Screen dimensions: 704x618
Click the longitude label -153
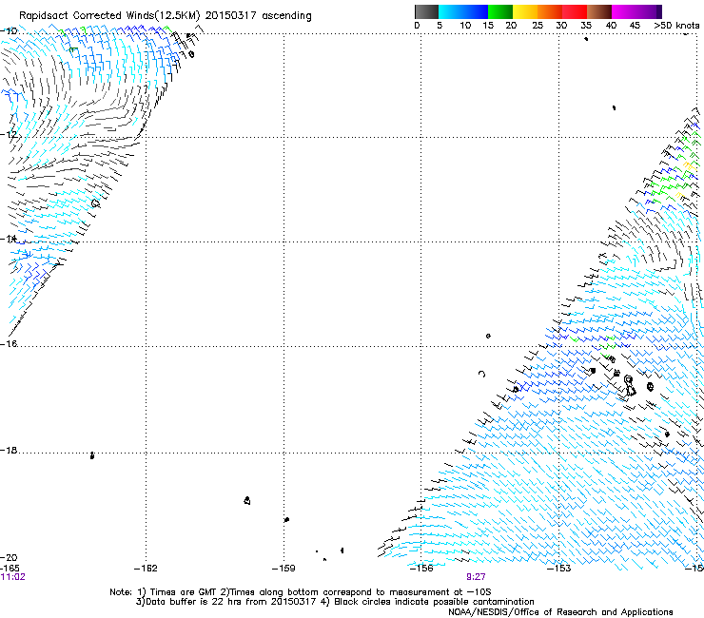click(x=559, y=569)
